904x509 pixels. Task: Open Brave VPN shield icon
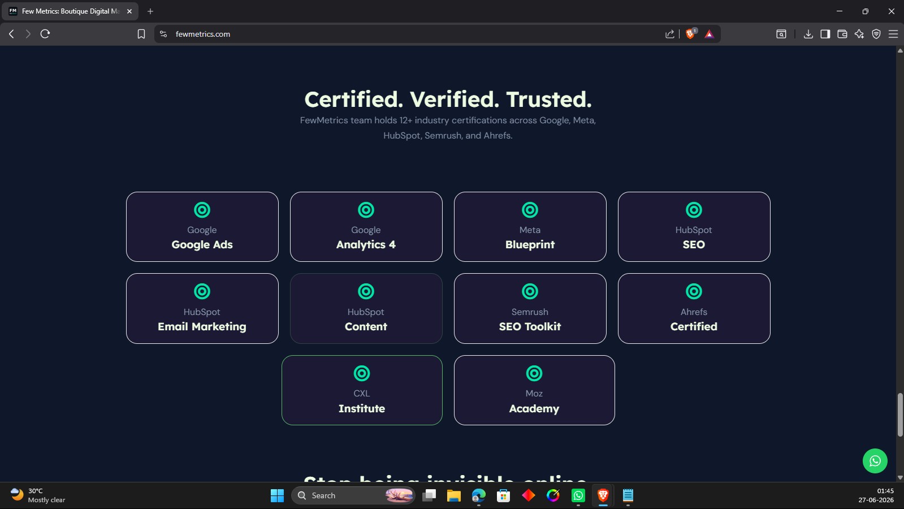click(x=876, y=34)
